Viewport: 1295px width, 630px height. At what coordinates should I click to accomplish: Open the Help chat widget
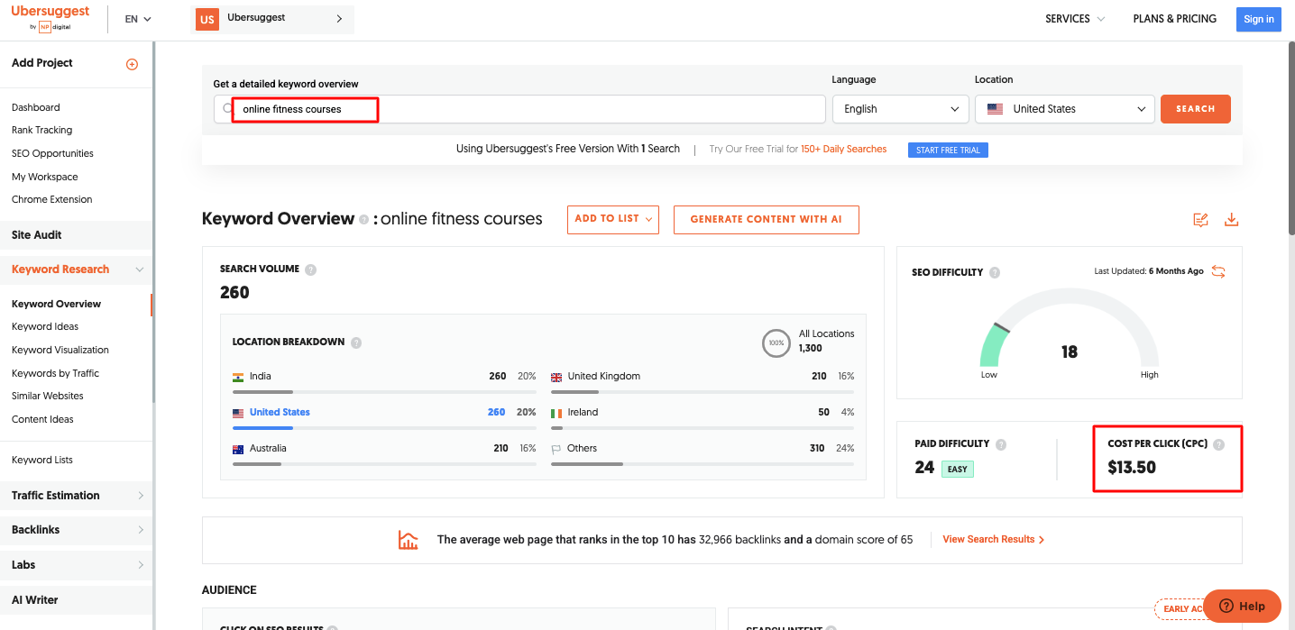pos(1242,606)
